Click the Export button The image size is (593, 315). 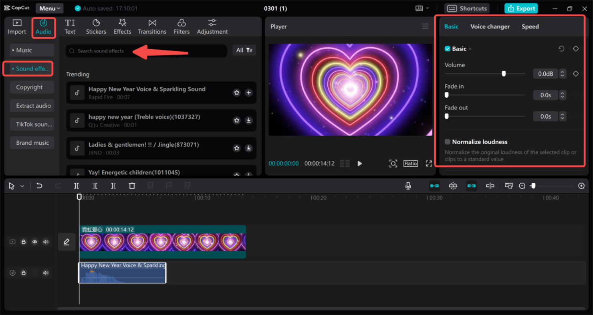click(x=521, y=8)
